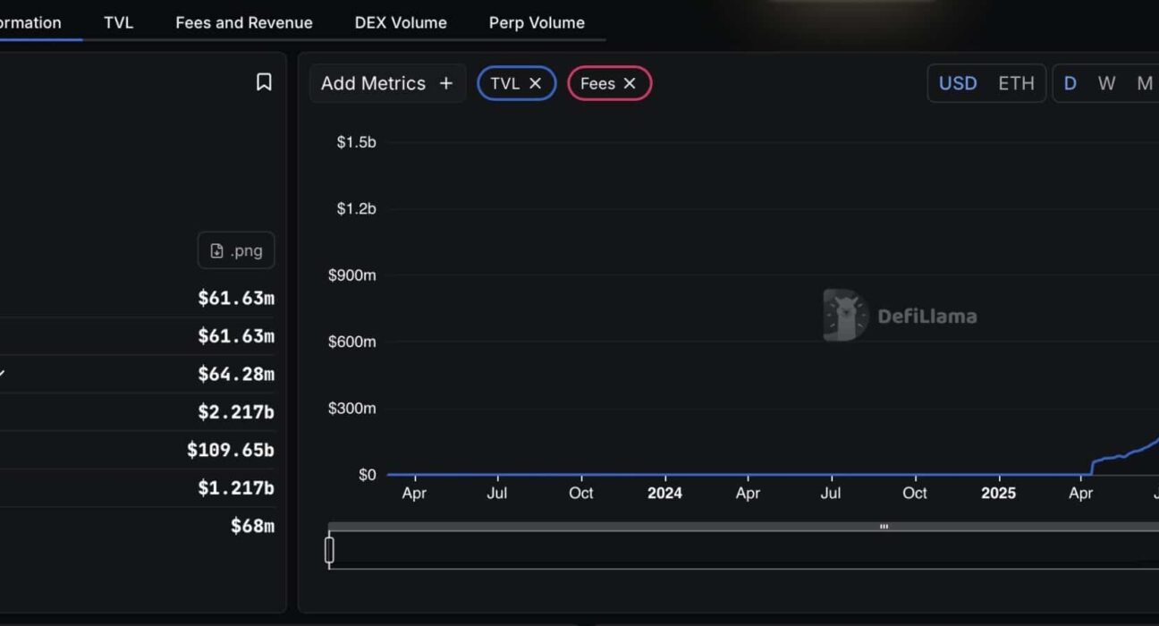Screen dimensions: 1159x626
Task: Click the left handle of date range slider
Action: (329, 550)
